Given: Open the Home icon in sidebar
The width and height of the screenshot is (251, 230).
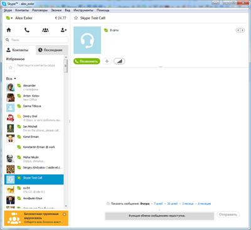Looking at the screenshot, I should 9,30.
